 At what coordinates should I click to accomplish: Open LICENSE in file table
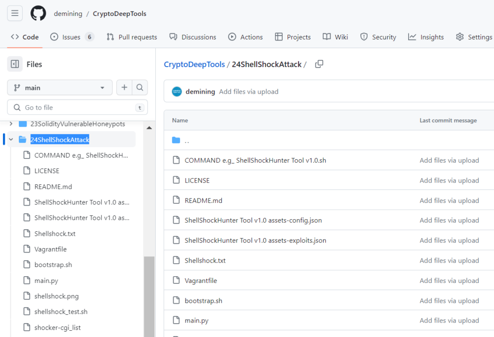click(197, 180)
